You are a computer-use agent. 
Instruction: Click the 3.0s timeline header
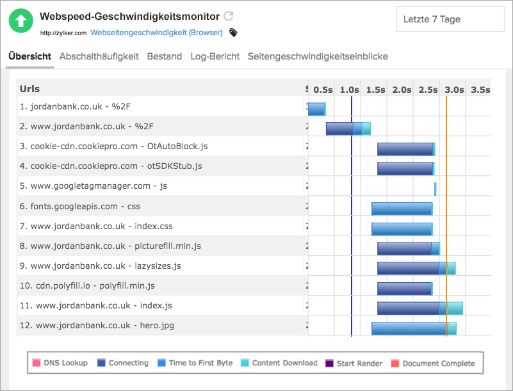(454, 90)
